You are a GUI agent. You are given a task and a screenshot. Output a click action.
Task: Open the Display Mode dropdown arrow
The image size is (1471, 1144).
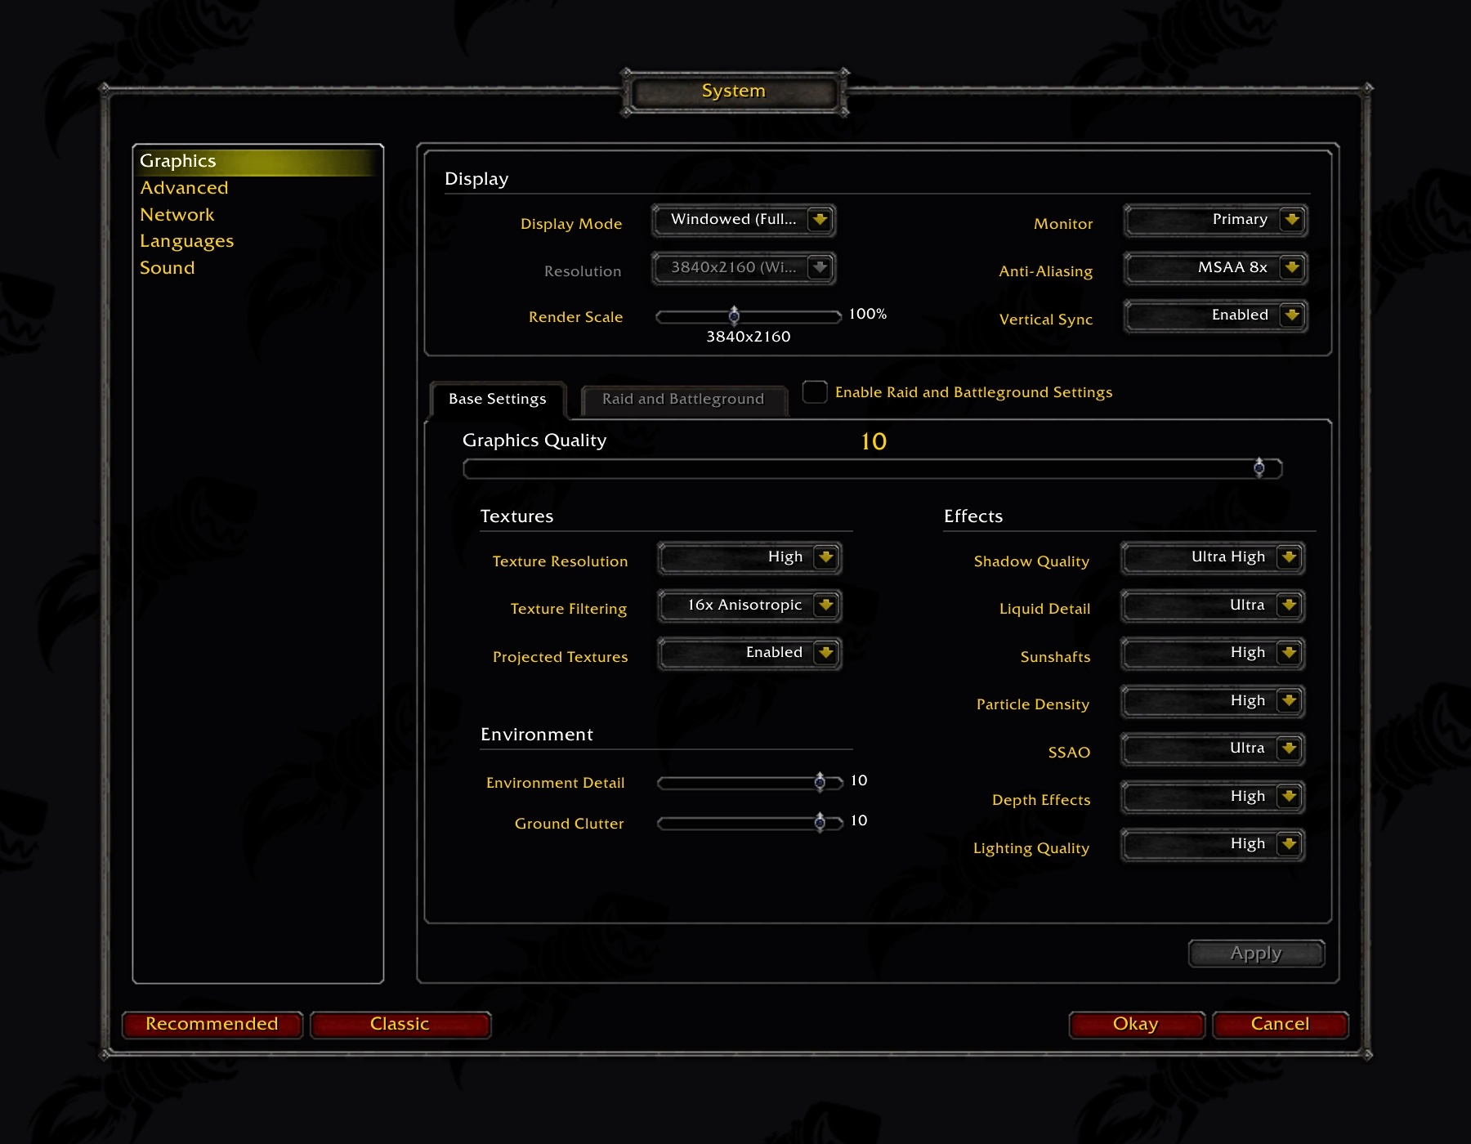pos(820,220)
